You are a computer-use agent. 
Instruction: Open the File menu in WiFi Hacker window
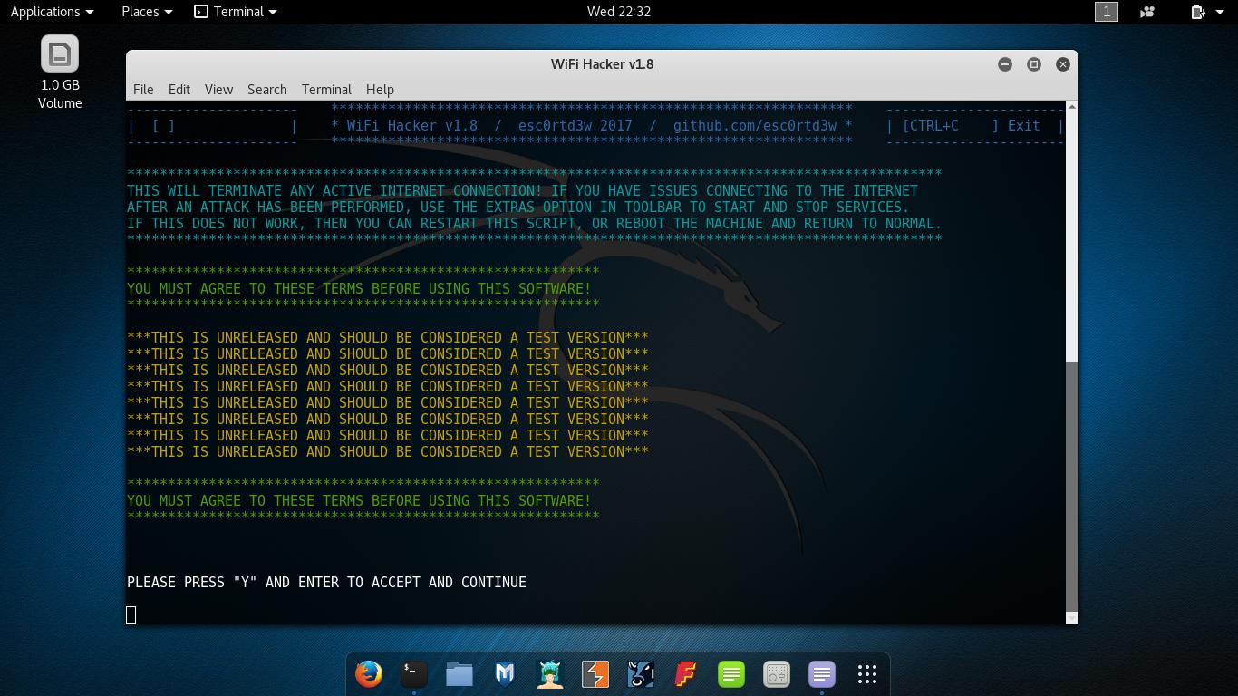point(143,89)
